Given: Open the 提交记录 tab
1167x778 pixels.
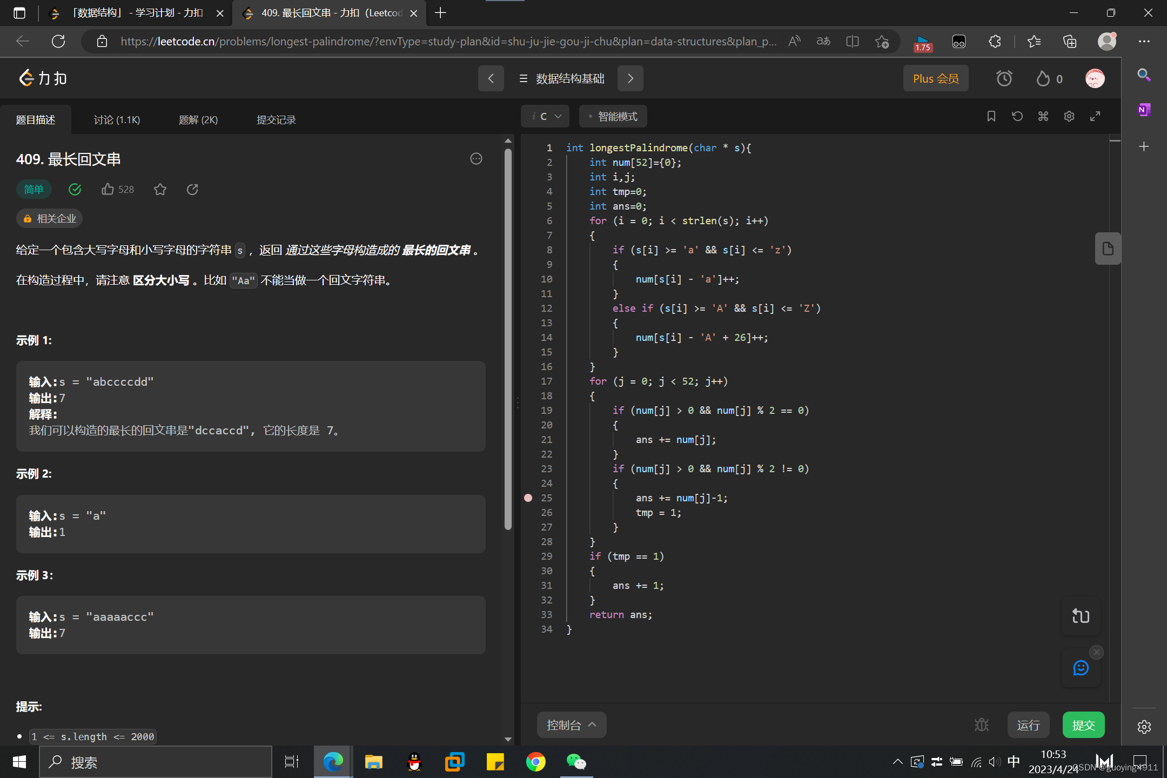Looking at the screenshot, I should click(276, 120).
